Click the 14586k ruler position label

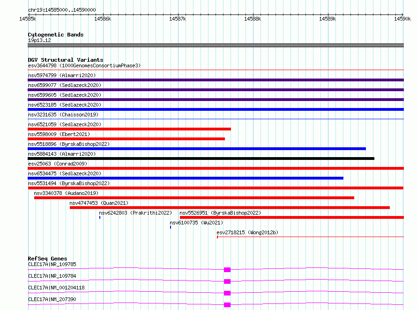(x=103, y=19)
